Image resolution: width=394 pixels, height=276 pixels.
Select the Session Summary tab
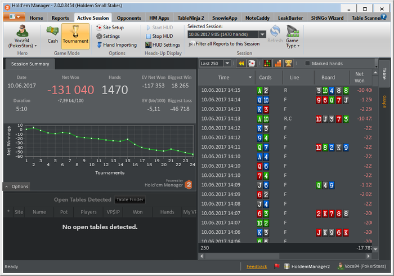click(30, 64)
